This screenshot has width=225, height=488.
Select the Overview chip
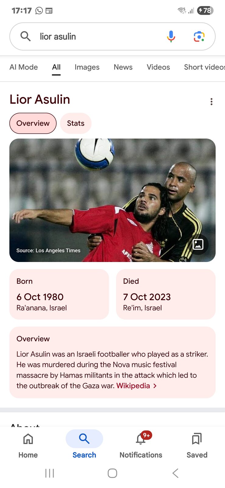(33, 123)
